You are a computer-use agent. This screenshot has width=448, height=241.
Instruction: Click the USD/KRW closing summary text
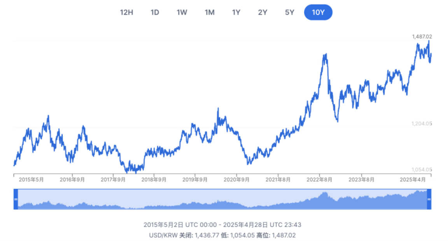pyautogui.click(x=222, y=235)
